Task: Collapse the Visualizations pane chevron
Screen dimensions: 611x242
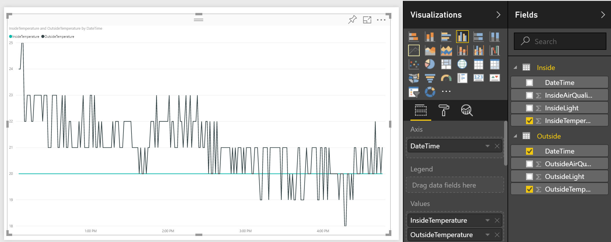Action: (498, 15)
